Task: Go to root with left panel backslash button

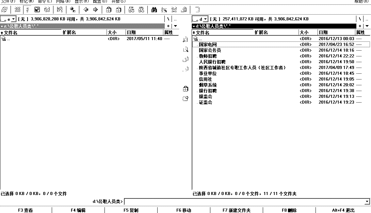Action: [x=168, y=19]
